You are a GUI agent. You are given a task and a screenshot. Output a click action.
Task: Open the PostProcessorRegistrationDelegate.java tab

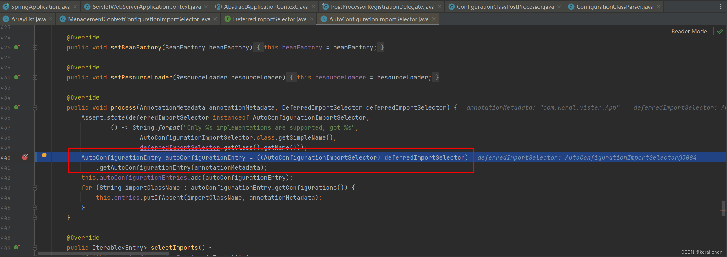tap(383, 7)
